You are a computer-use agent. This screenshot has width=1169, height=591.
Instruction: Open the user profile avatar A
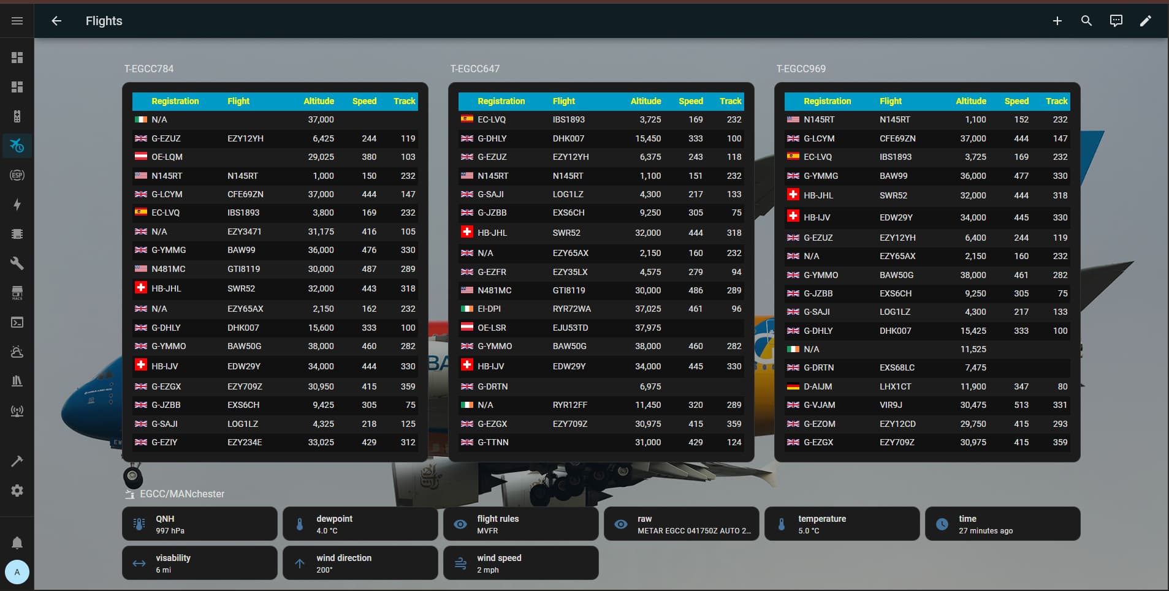17,572
